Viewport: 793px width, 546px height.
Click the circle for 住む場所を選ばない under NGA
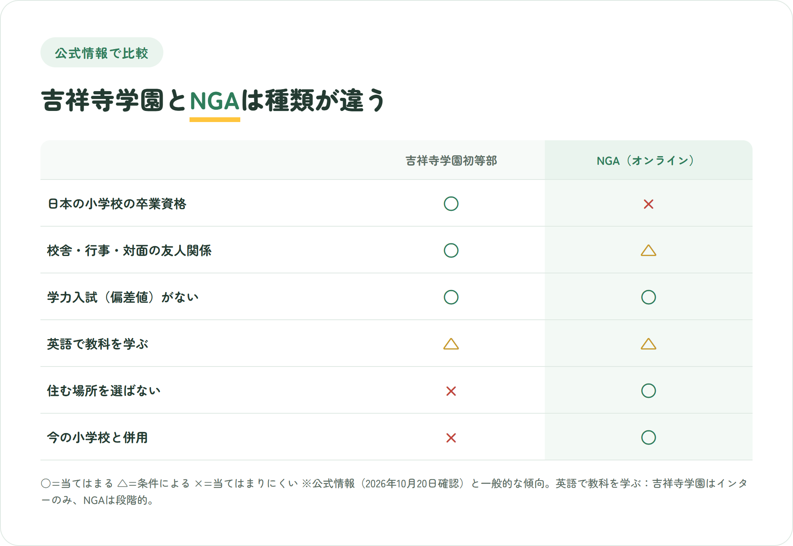click(x=648, y=391)
